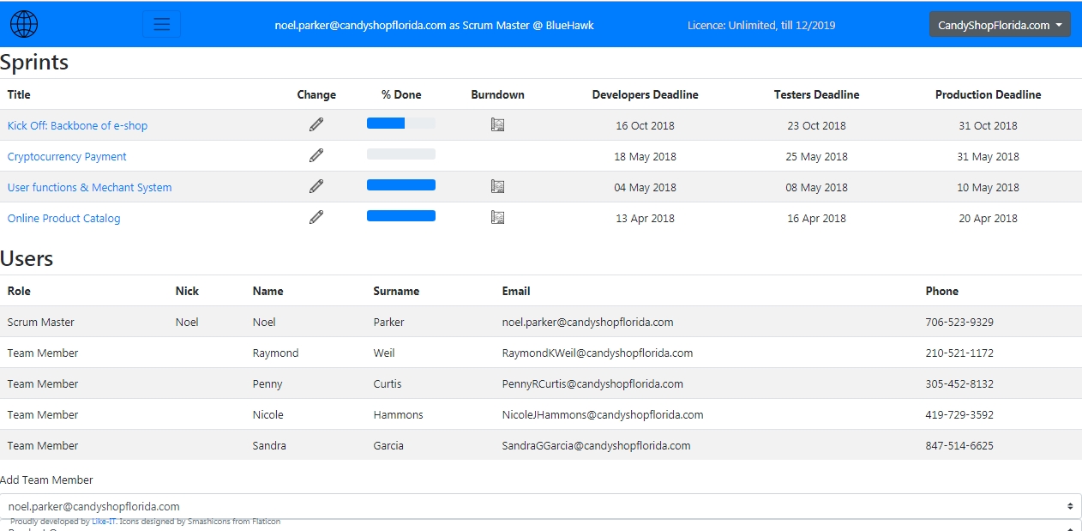Select testers deadline 25 May 2018
The image size is (1082, 531).
tap(816, 156)
